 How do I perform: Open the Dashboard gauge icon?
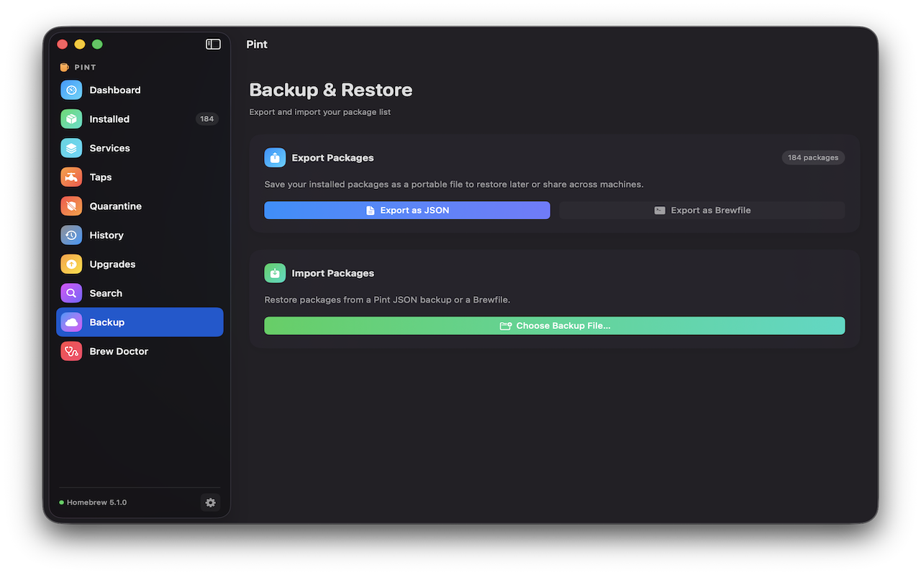tap(71, 90)
